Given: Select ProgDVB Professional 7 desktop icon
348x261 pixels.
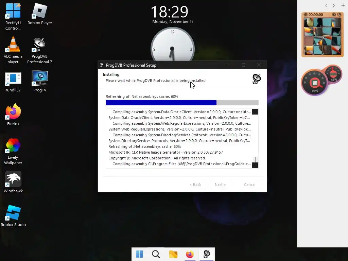Looking at the screenshot, I should coord(39,50).
